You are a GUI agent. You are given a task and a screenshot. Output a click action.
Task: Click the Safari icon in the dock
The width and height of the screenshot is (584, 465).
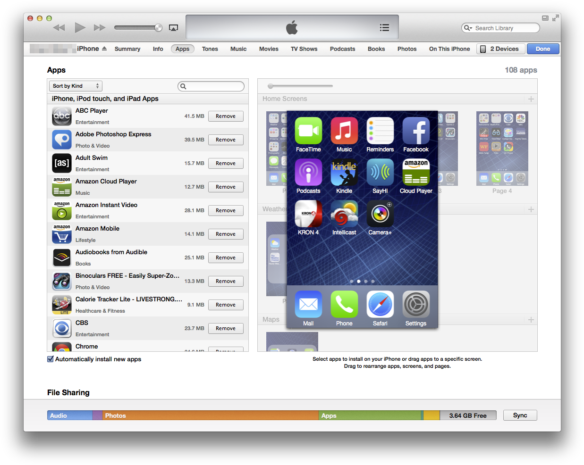click(380, 304)
